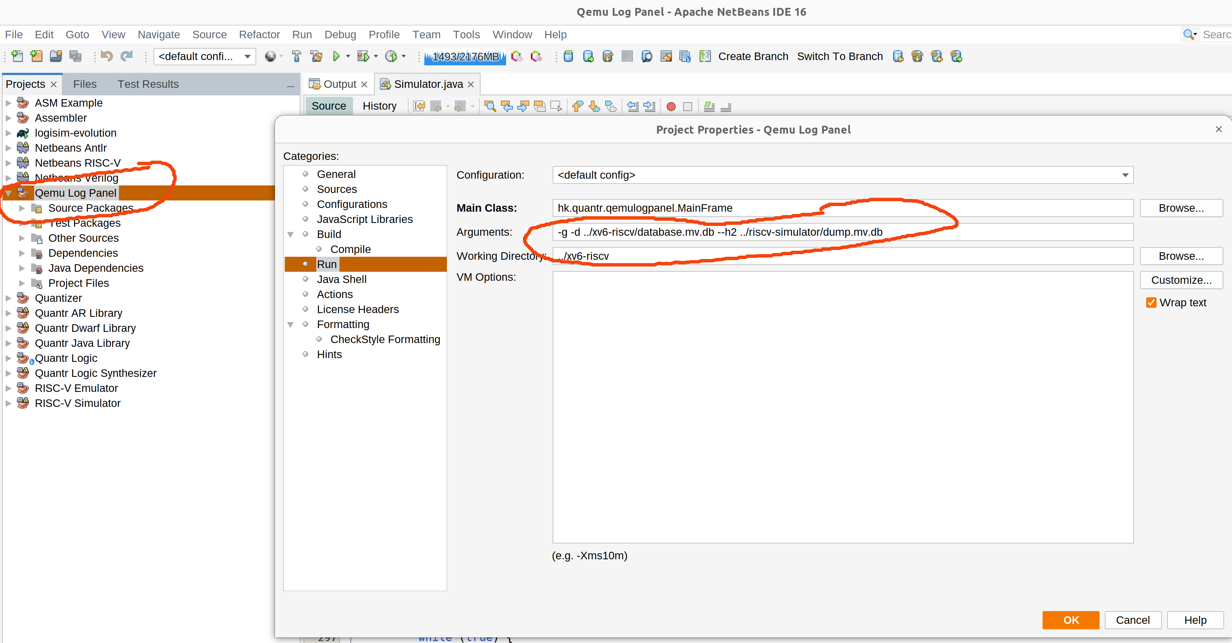Screen dimensions: 1232x643
Task: Click the Next Bookmark down-arrow icon
Action: [594, 106]
